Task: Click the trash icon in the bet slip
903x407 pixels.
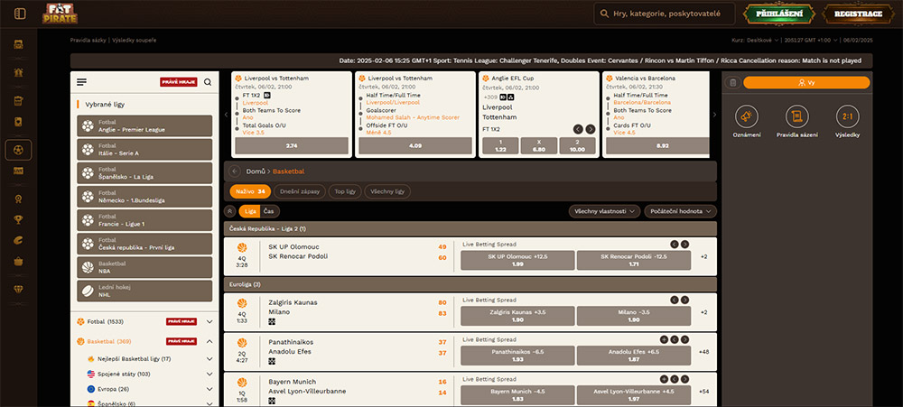Action: (x=733, y=82)
